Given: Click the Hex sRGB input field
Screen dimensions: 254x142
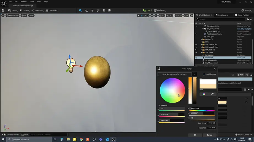Looking at the screenshot, I should tap(212, 128).
